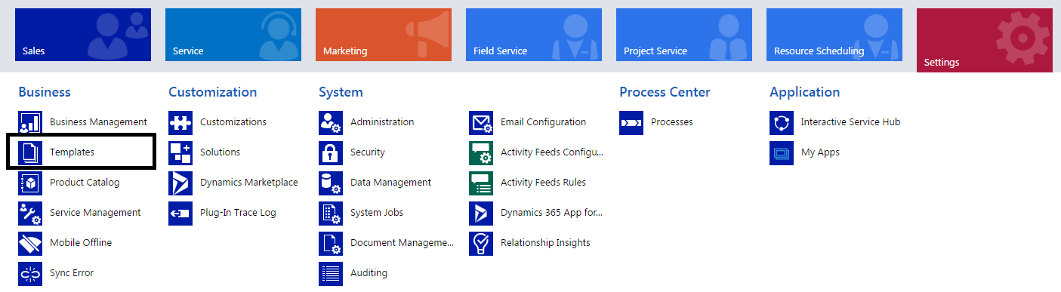This screenshot has height=292, width=1061.
Task: Click the Process Center heading
Action: click(x=665, y=92)
